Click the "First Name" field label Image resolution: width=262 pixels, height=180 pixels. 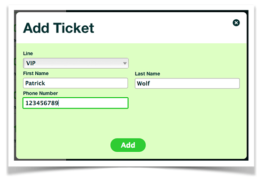tap(36, 73)
